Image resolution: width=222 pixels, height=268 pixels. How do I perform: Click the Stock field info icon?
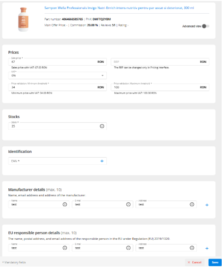(102, 126)
